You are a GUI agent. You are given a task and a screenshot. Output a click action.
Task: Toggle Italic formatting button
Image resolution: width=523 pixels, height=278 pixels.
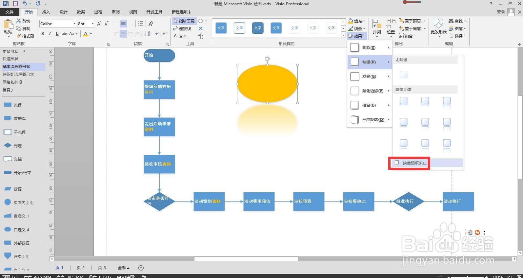[50, 34]
